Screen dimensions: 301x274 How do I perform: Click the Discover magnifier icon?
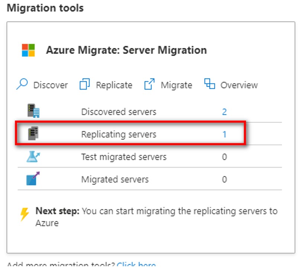22,84
